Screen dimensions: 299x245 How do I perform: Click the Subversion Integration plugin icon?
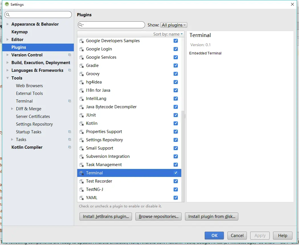click(x=82, y=156)
